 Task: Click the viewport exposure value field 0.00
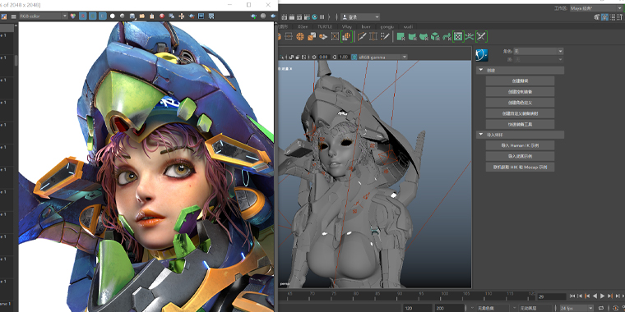click(x=323, y=57)
